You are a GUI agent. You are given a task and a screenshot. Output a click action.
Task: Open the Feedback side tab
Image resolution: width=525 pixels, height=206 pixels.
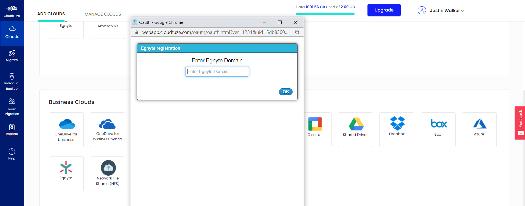click(x=520, y=123)
